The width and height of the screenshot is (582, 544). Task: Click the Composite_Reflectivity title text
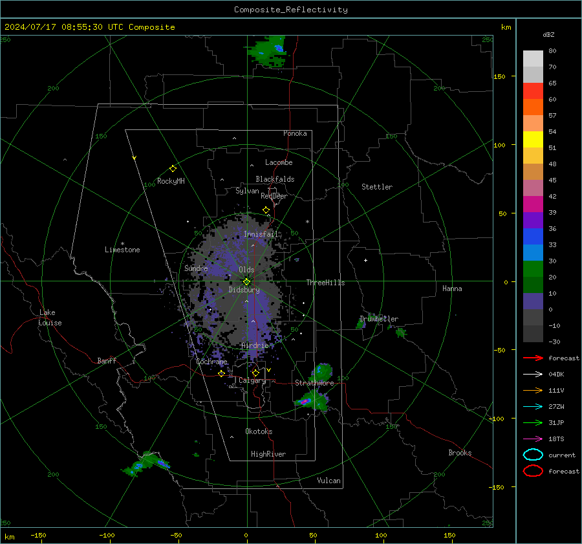click(x=291, y=10)
